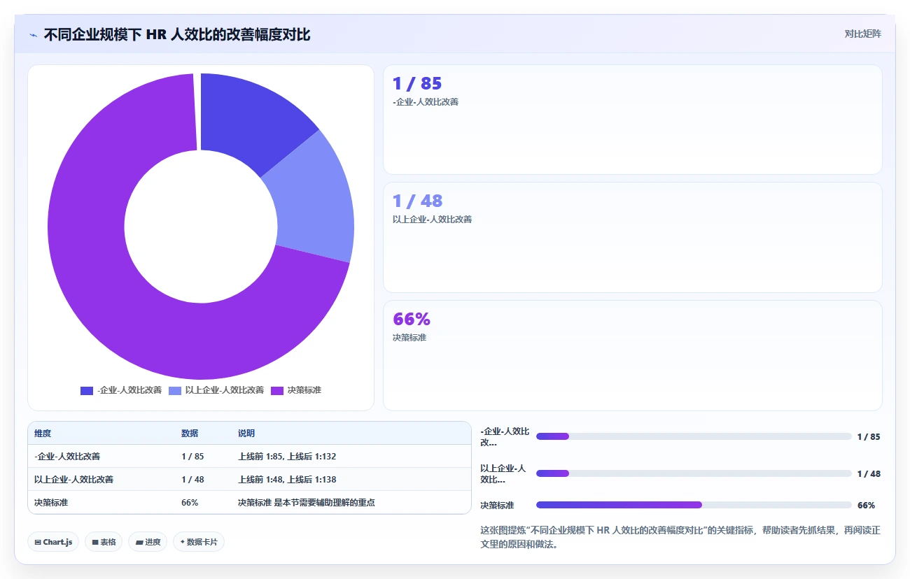
Task: Click table cell -企业-人效比改善
Action: click(x=67, y=457)
